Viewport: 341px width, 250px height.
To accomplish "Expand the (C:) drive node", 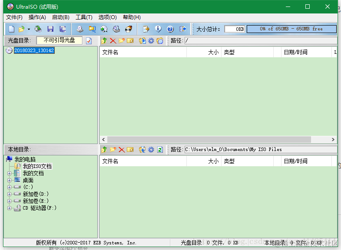I will (9, 187).
